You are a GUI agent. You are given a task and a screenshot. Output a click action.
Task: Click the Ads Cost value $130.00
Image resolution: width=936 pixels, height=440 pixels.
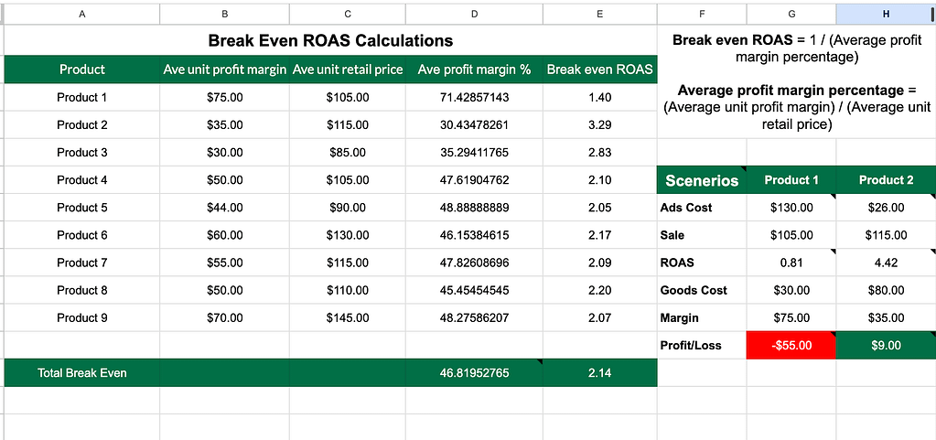(791, 208)
